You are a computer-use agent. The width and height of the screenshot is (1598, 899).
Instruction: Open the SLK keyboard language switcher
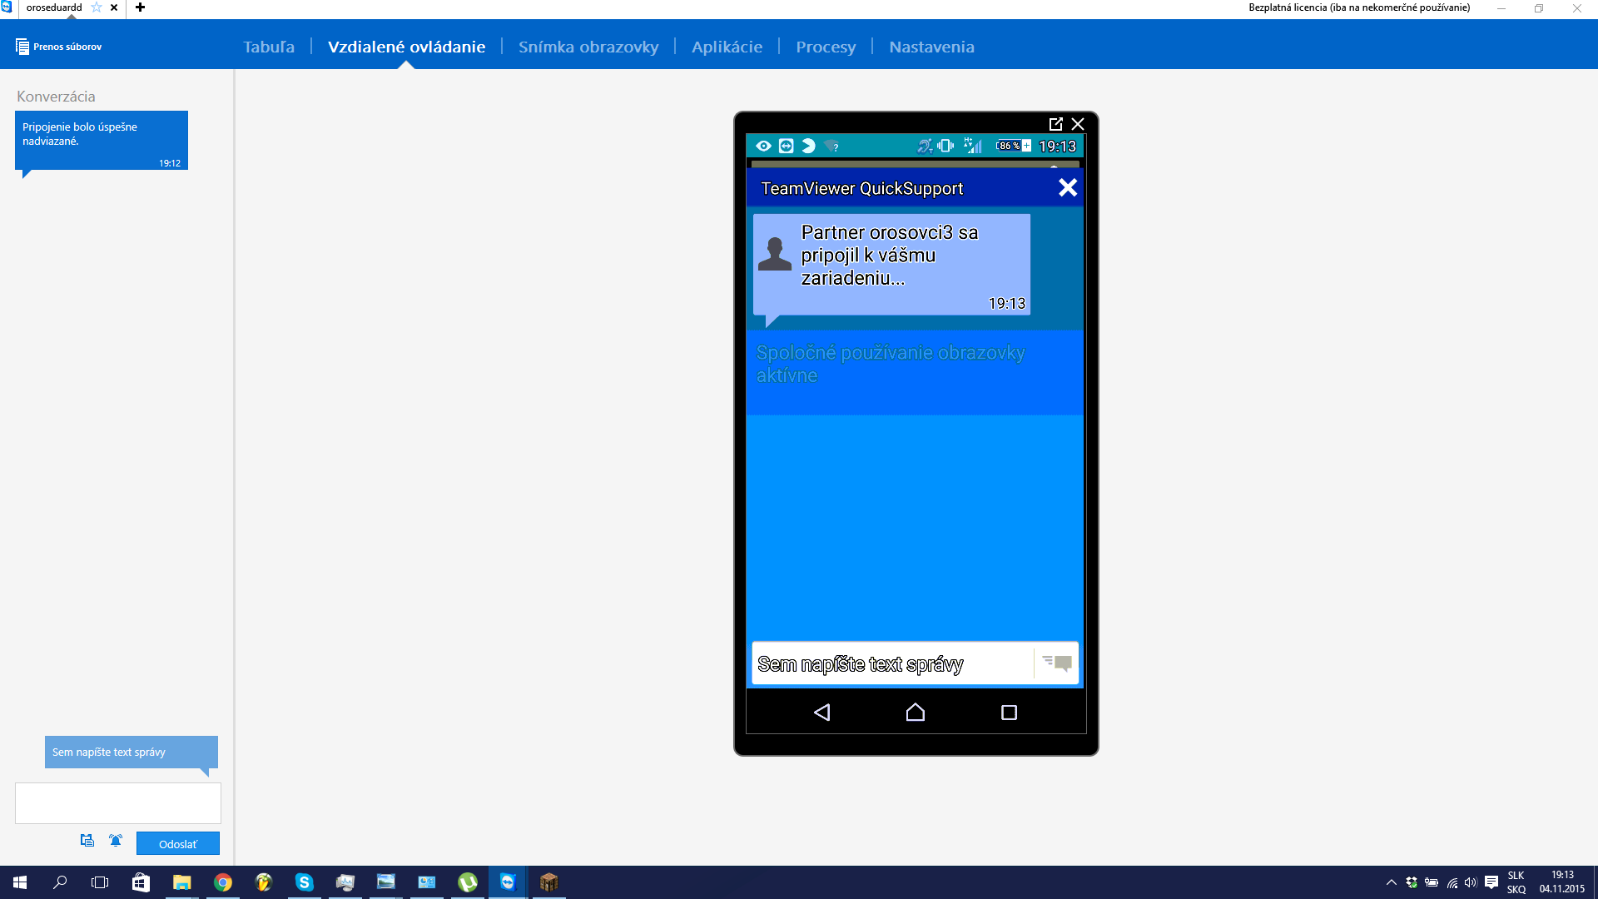pyautogui.click(x=1516, y=882)
